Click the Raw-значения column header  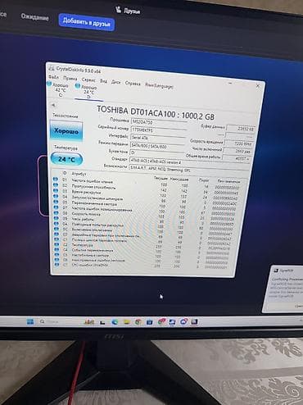(228, 181)
